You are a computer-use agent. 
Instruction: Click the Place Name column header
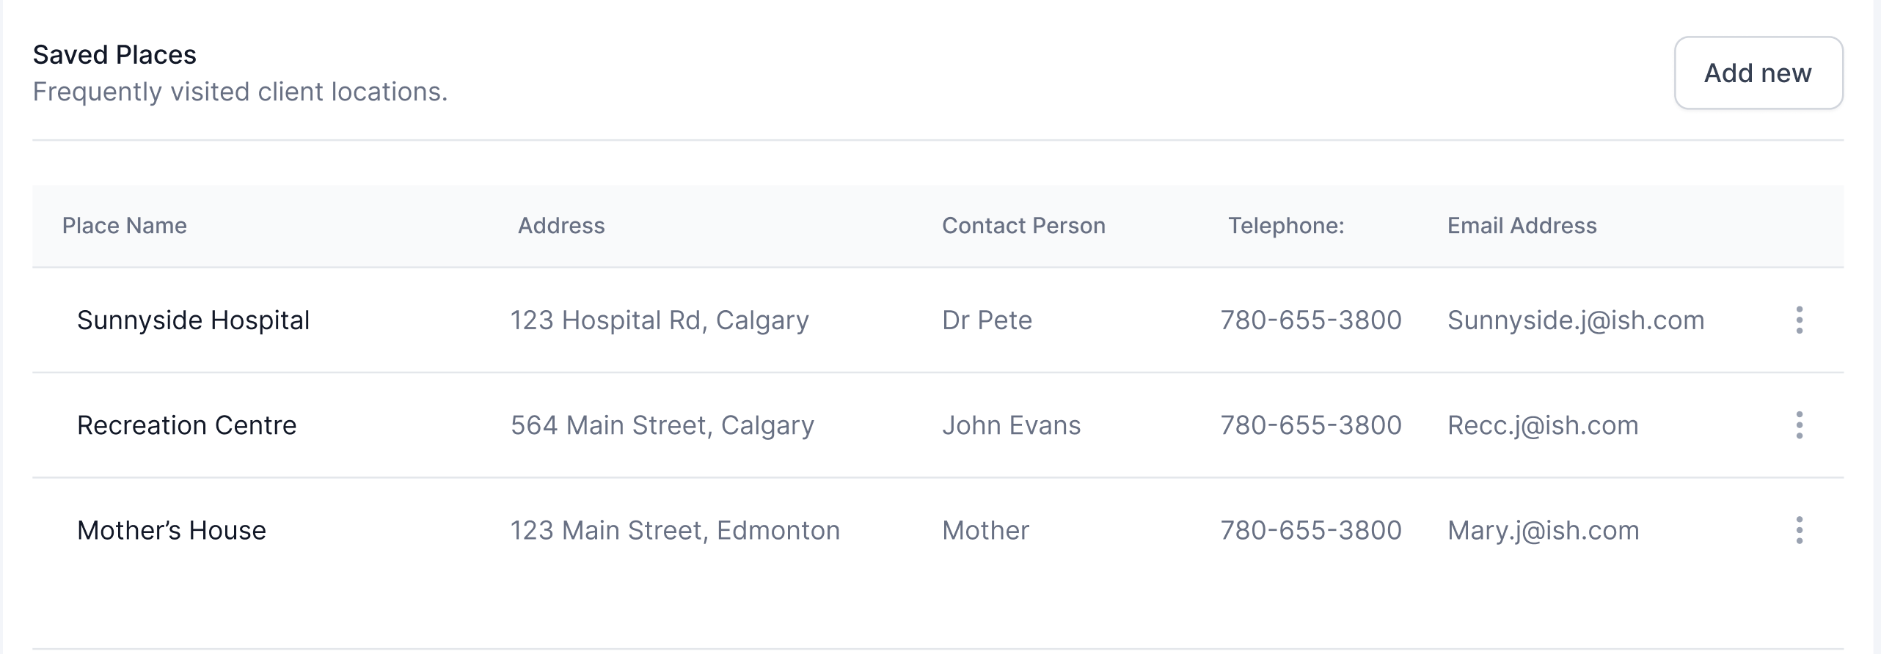[x=124, y=226]
